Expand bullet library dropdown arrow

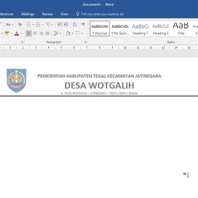pyautogui.click(x=33, y=25)
